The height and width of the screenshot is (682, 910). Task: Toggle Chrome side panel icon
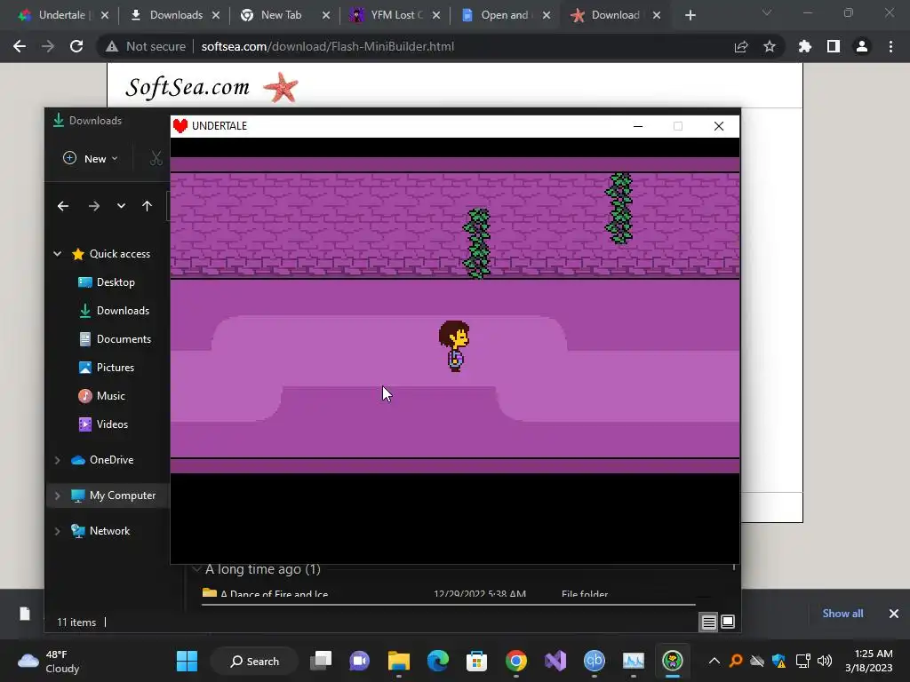(x=834, y=46)
